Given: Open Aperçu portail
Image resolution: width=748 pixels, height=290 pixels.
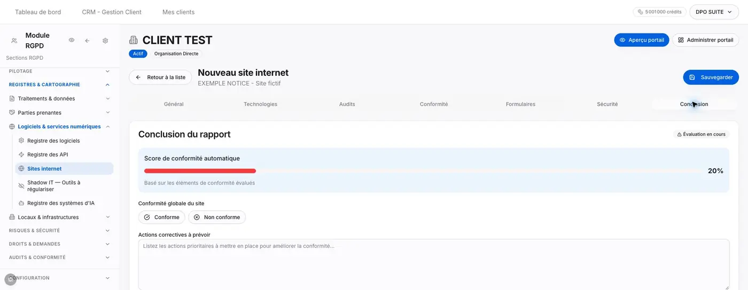Looking at the screenshot, I should click(x=642, y=40).
